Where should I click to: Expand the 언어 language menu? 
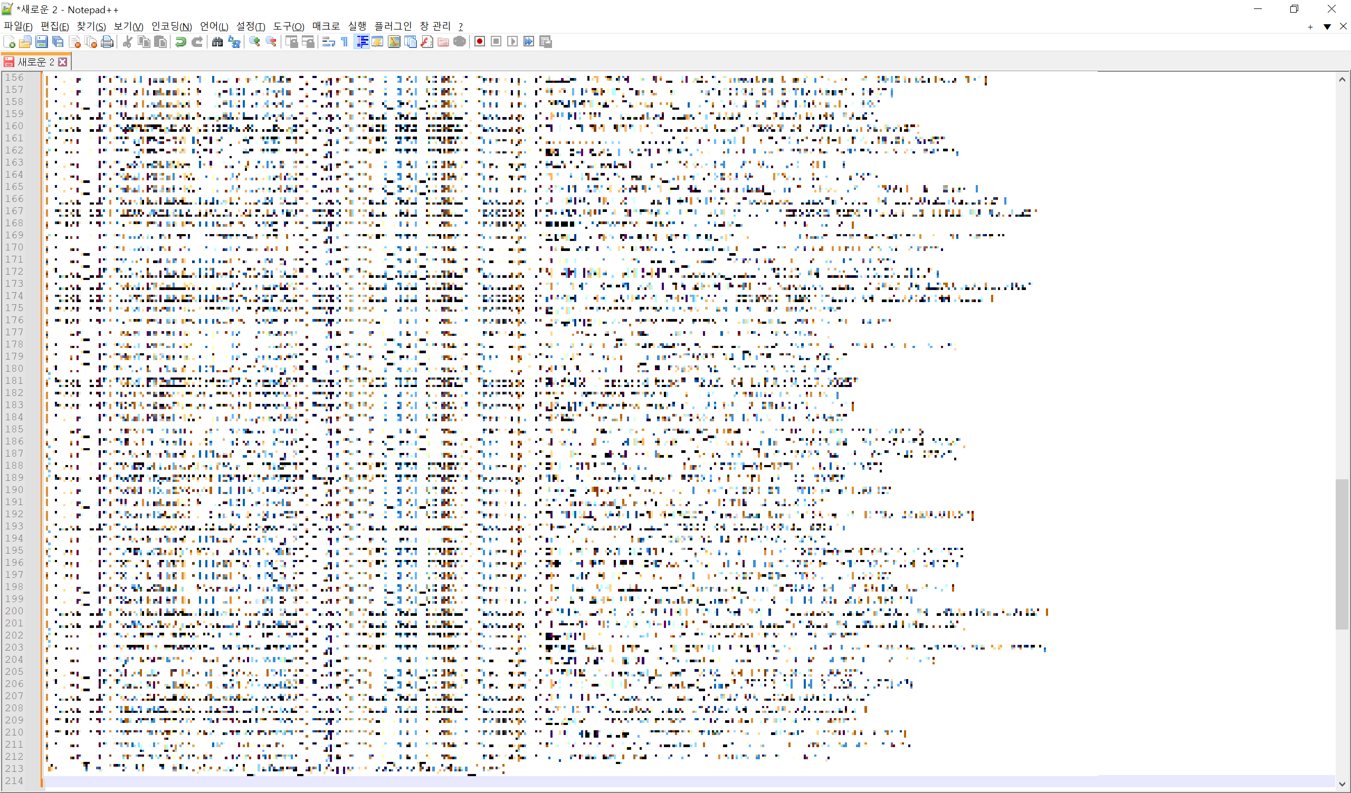point(213,26)
